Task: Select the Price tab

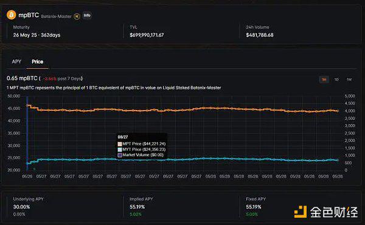Action: point(38,61)
